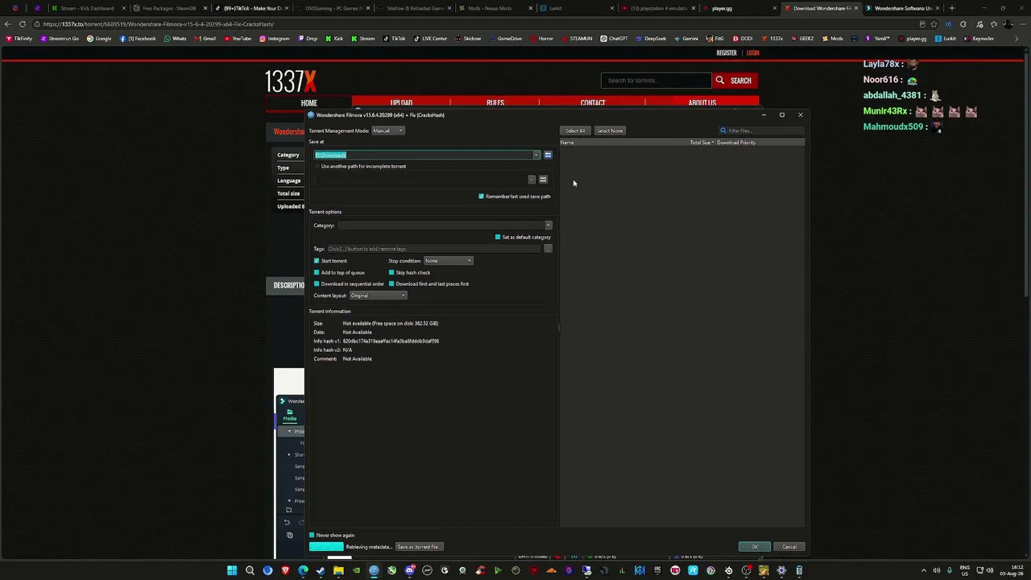The image size is (1031, 580).
Task: Open the ChatGPT bookmark
Action: 615,39
